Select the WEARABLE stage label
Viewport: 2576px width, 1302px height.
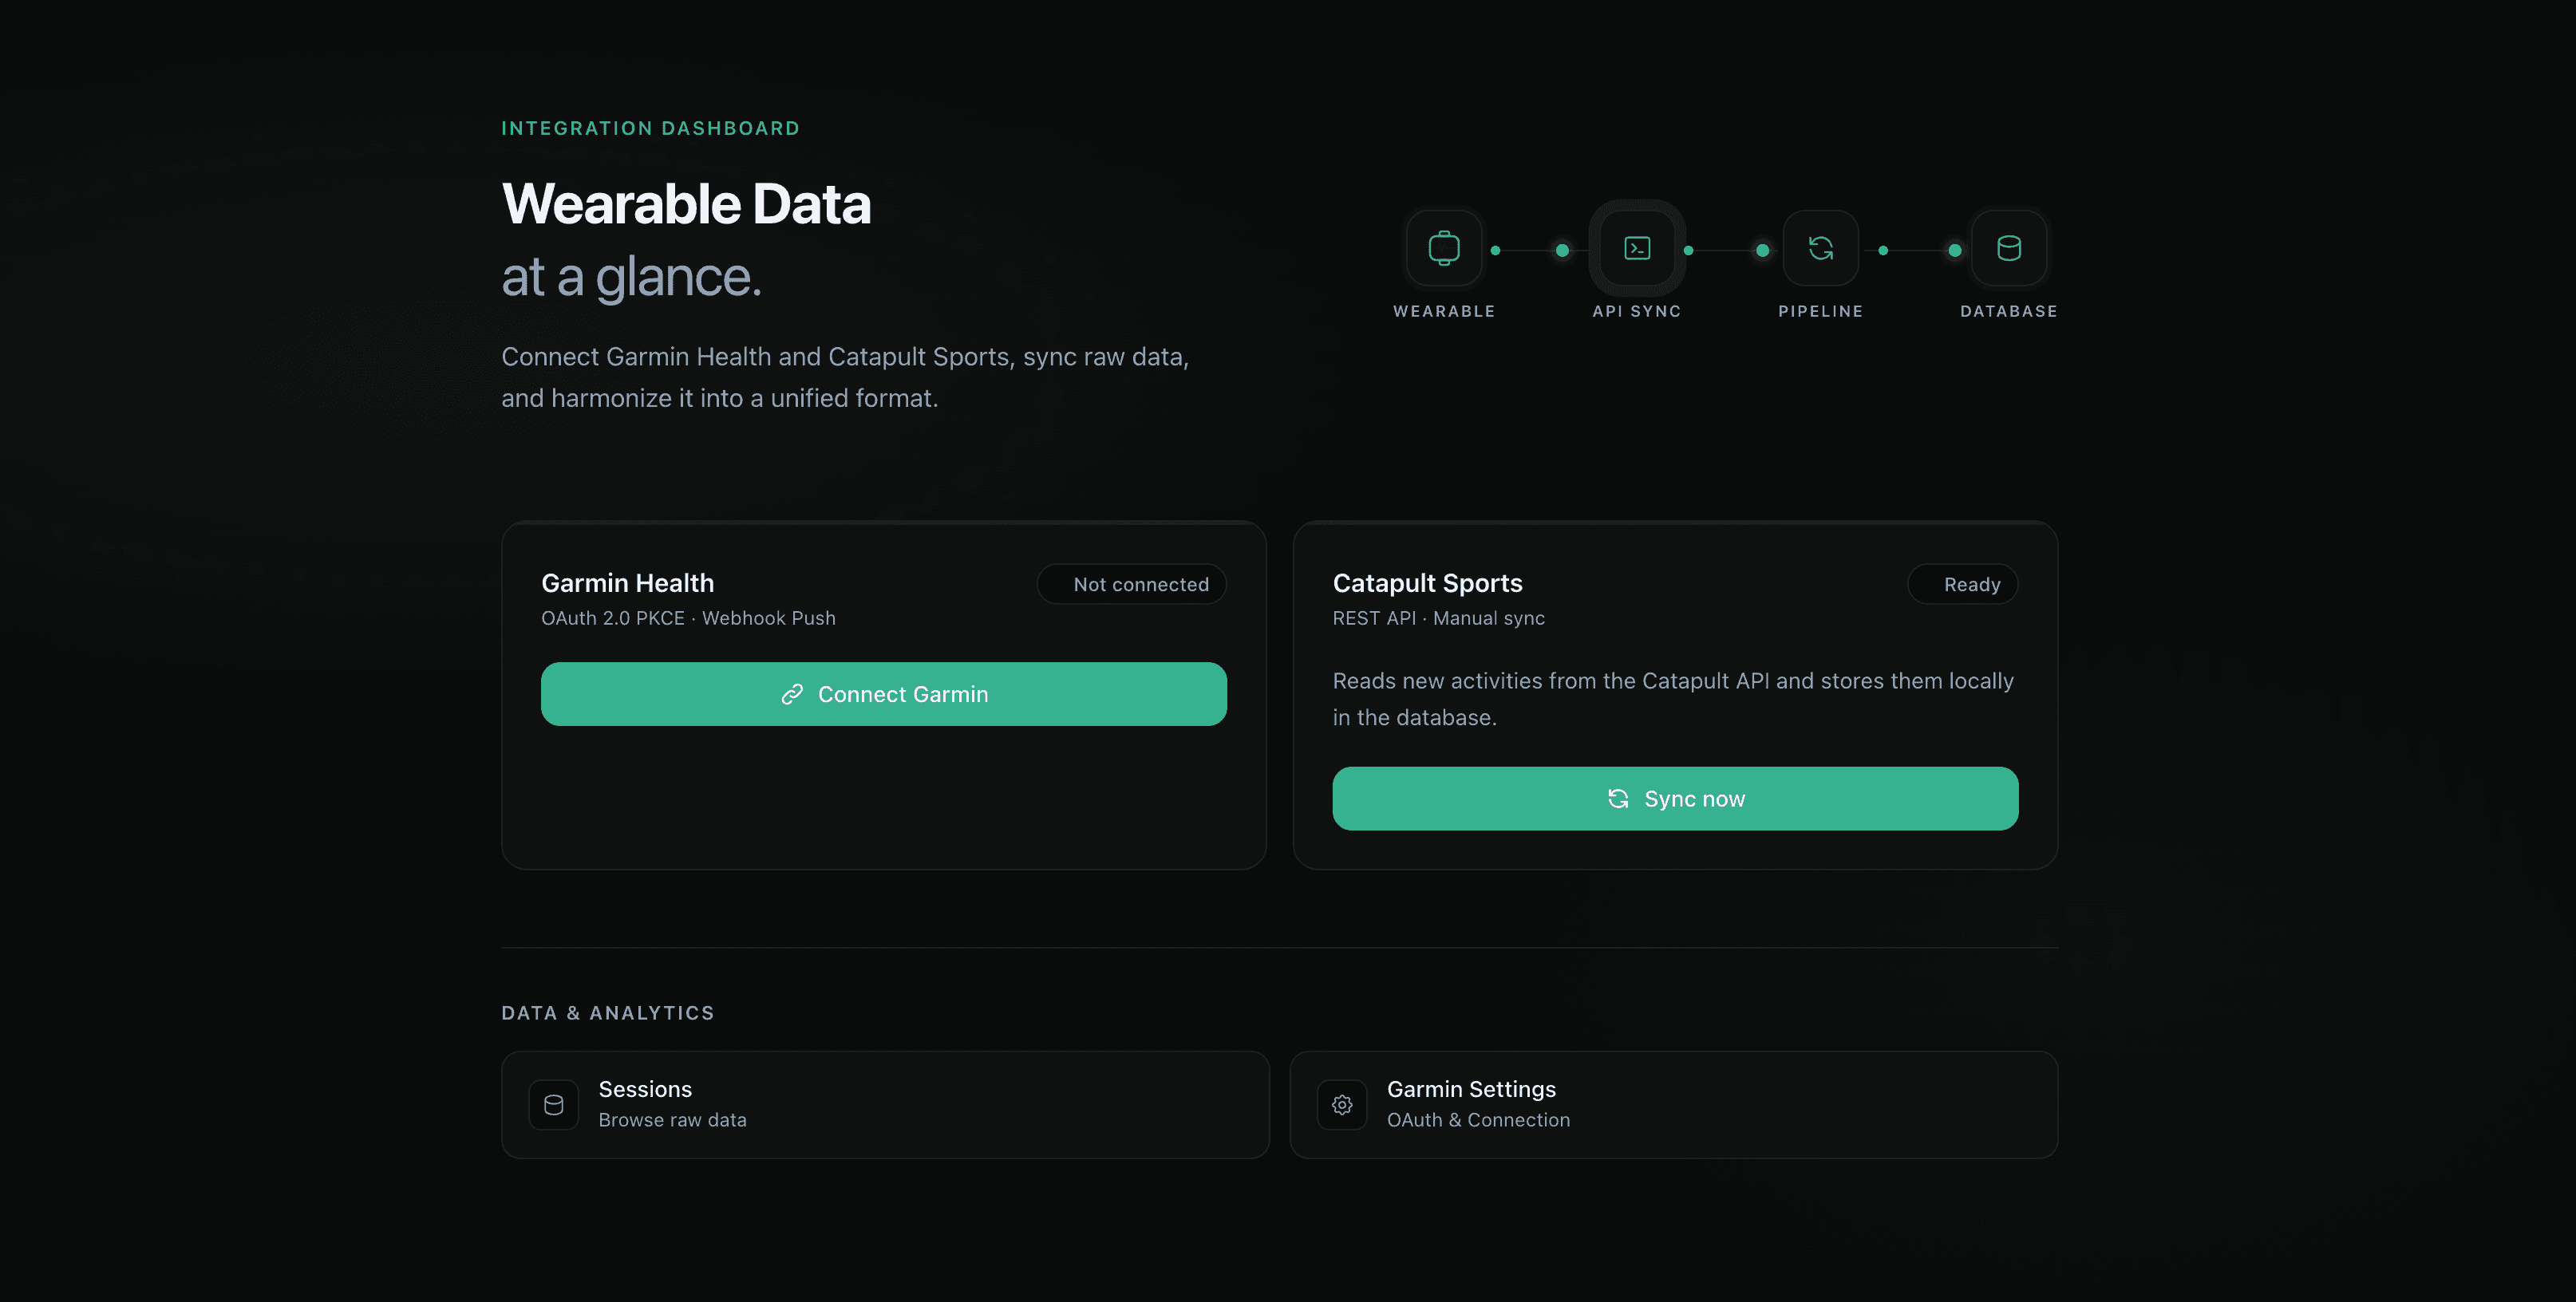tap(1444, 311)
